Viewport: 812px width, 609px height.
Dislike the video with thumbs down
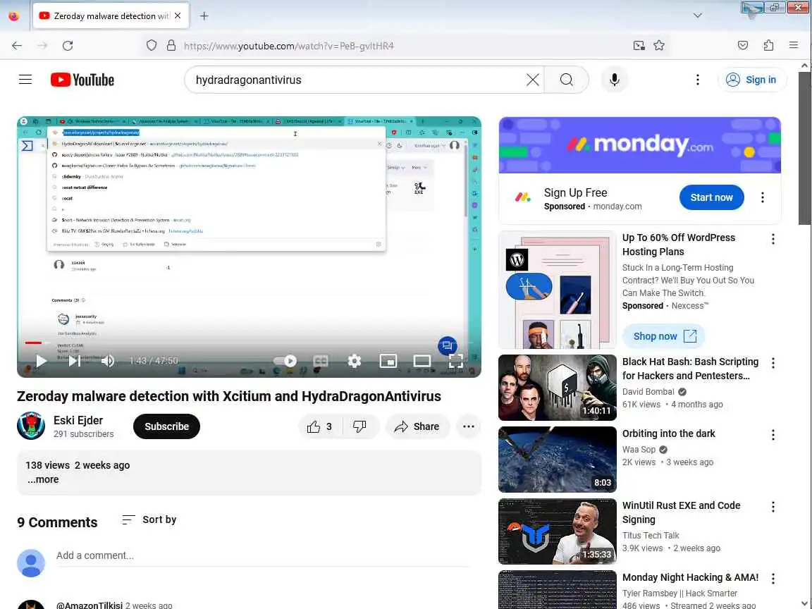click(x=360, y=426)
